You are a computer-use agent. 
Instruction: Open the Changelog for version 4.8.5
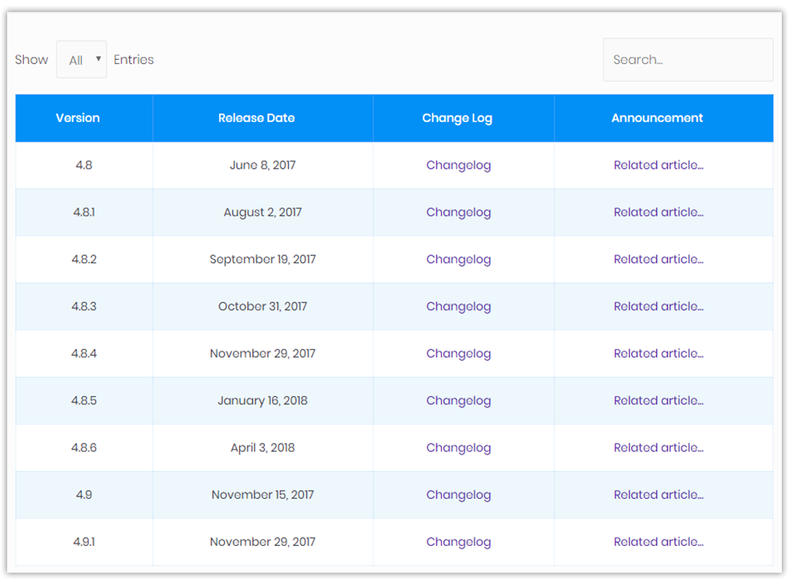click(458, 400)
